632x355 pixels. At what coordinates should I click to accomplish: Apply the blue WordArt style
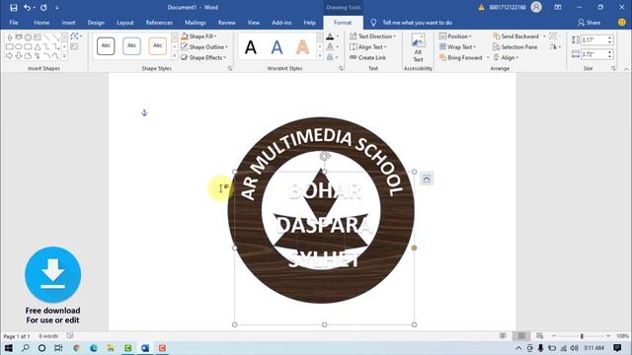pyautogui.click(x=276, y=47)
